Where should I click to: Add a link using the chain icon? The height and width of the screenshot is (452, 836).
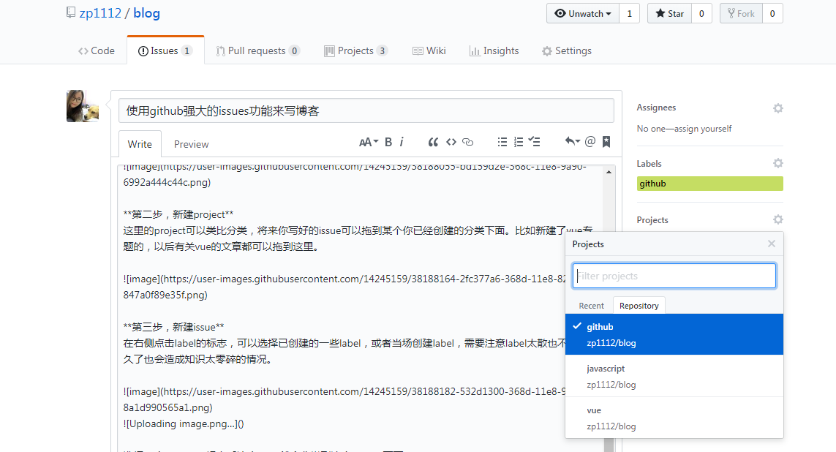click(x=467, y=142)
